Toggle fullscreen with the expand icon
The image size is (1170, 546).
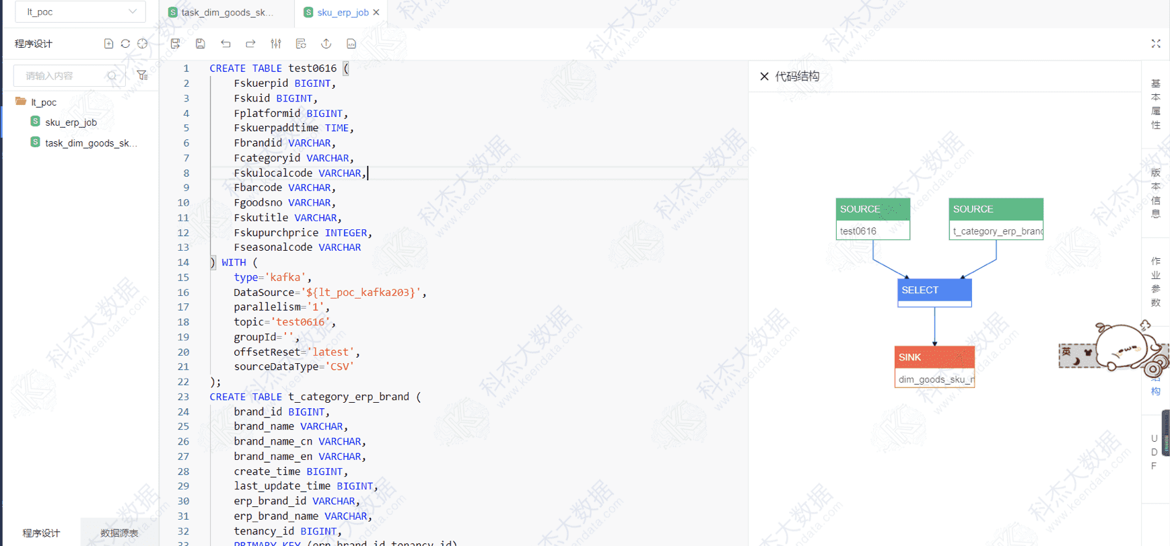coord(1155,44)
